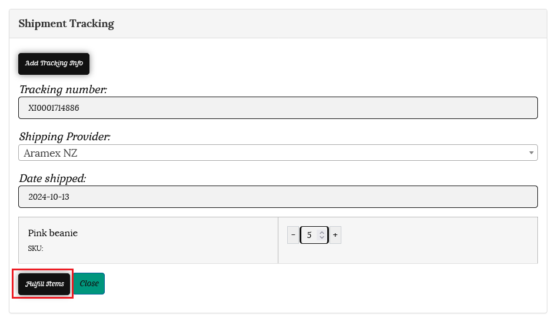Click the SKU label under Pink beanie
Viewport: 555px width, 321px height.
[x=35, y=249]
